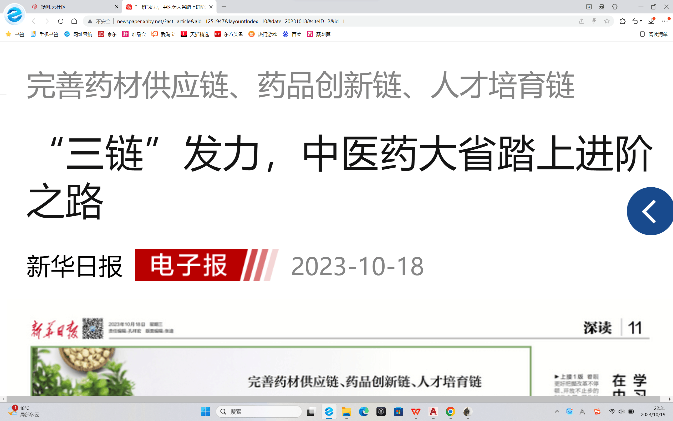
Task: Click the horizontal scrollbar
Action: (334, 399)
